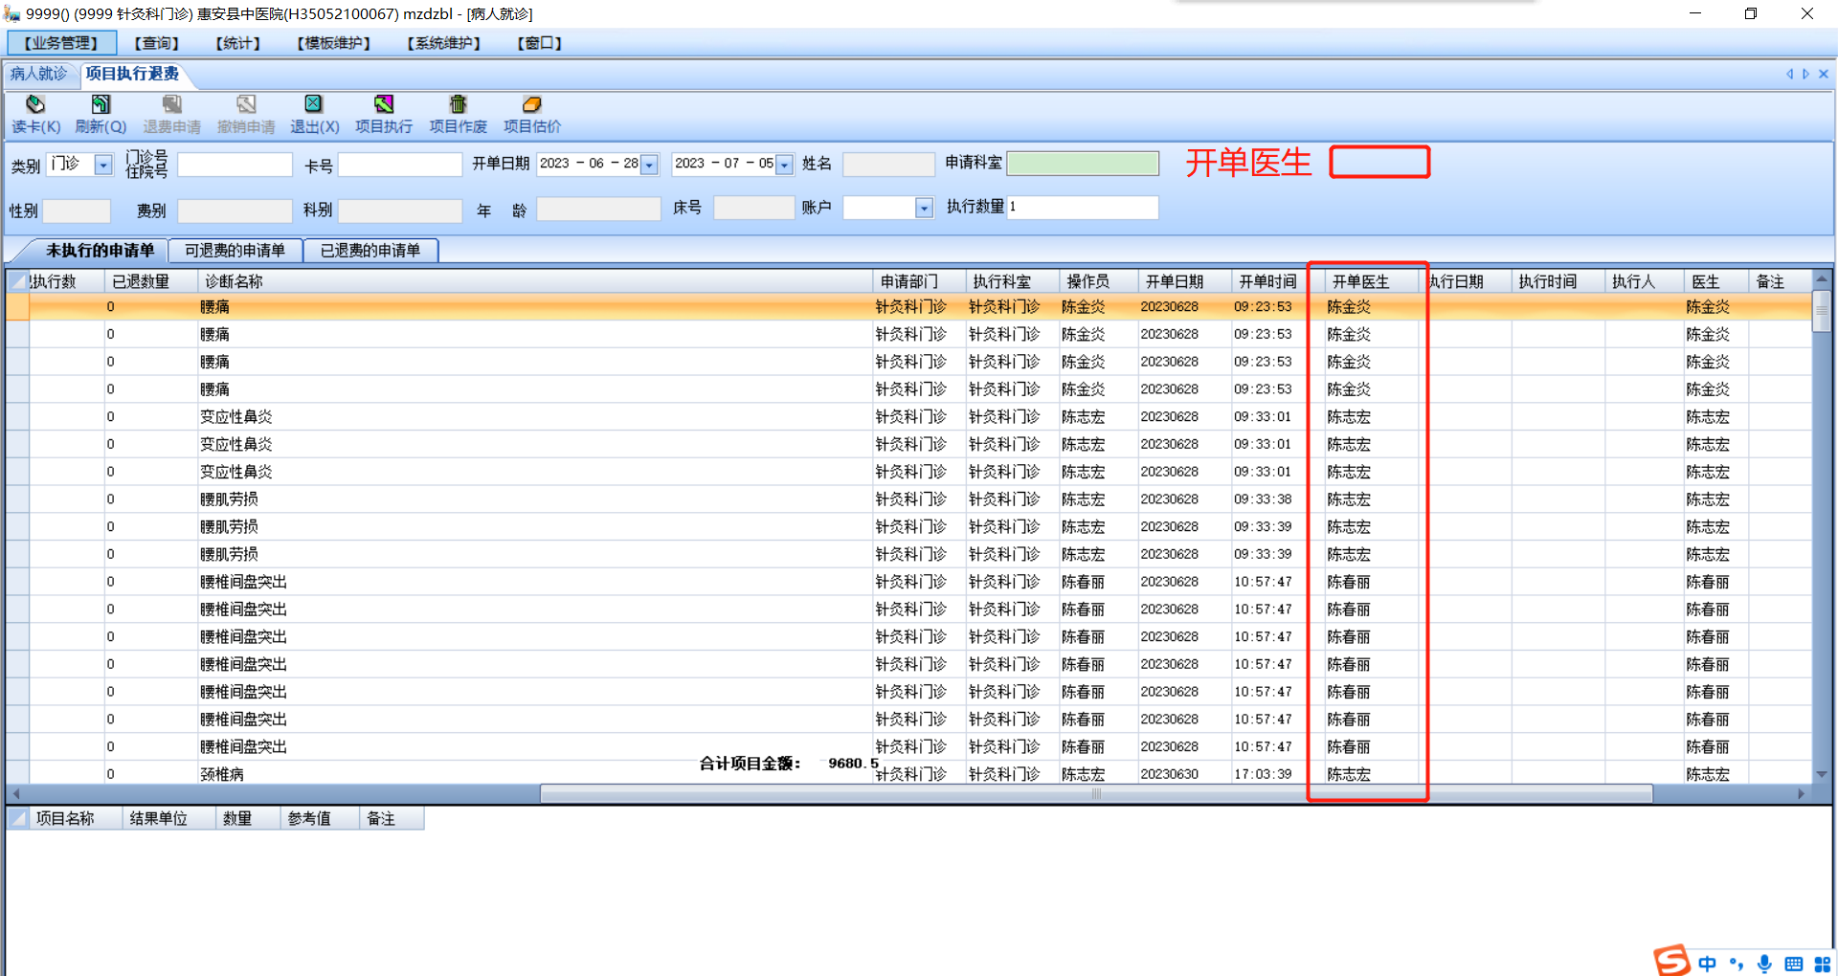Open the 类别 dropdown
Screen dimensions: 1838x976
click(x=103, y=165)
